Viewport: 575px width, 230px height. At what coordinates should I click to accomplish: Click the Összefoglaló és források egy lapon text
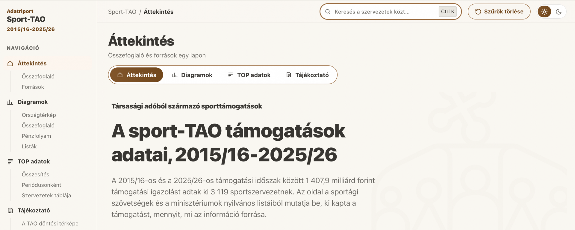coord(157,55)
